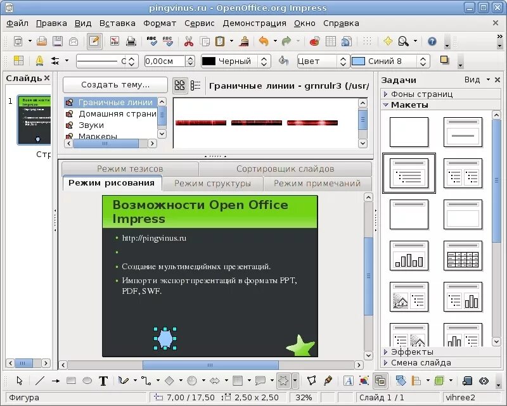The height and width of the screenshot is (406, 507).
Task: Open the undo history dropdown arrow
Action: click(x=275, y=41)
